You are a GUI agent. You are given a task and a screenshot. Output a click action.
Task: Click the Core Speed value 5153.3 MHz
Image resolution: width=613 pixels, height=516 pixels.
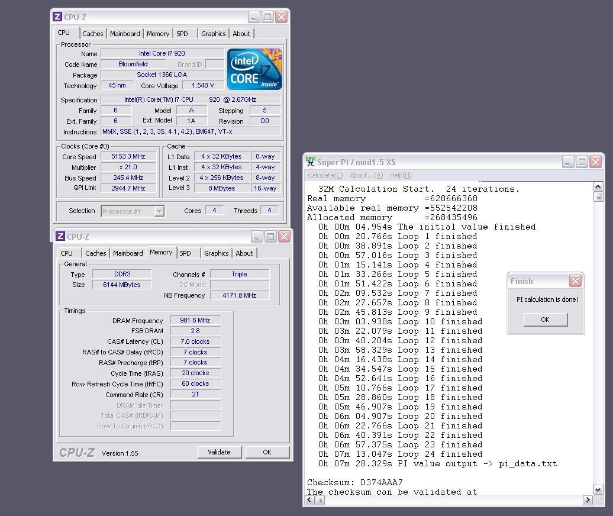pos(128,156)
